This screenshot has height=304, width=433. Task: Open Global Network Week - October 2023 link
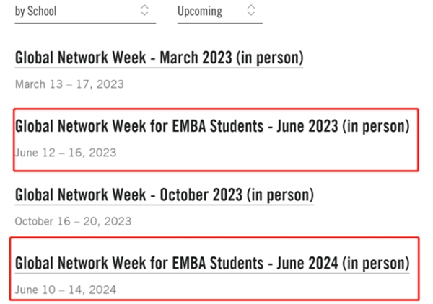point(164,195)
